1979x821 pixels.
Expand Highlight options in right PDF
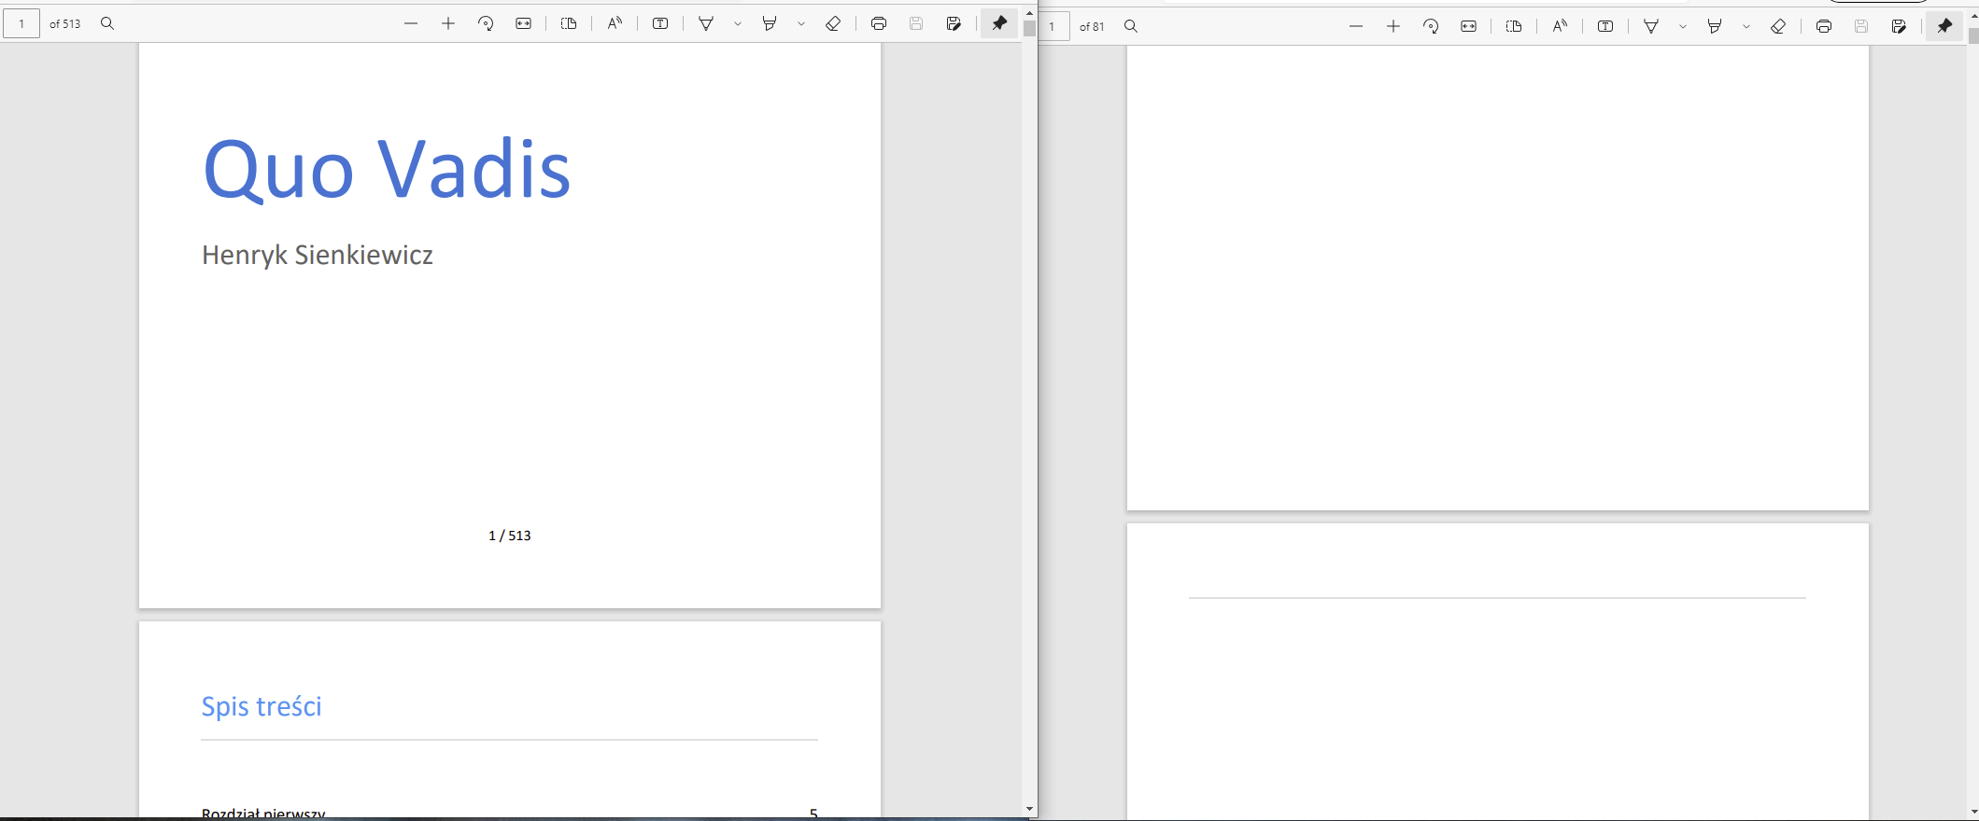pyautogui.click(x=1746, y=26)
